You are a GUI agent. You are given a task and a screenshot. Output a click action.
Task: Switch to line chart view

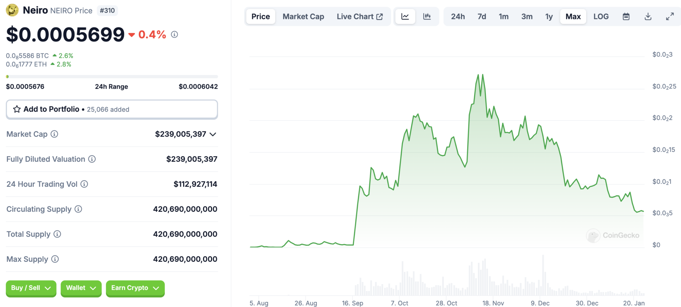pyautogui.click(x=405, y=16)
